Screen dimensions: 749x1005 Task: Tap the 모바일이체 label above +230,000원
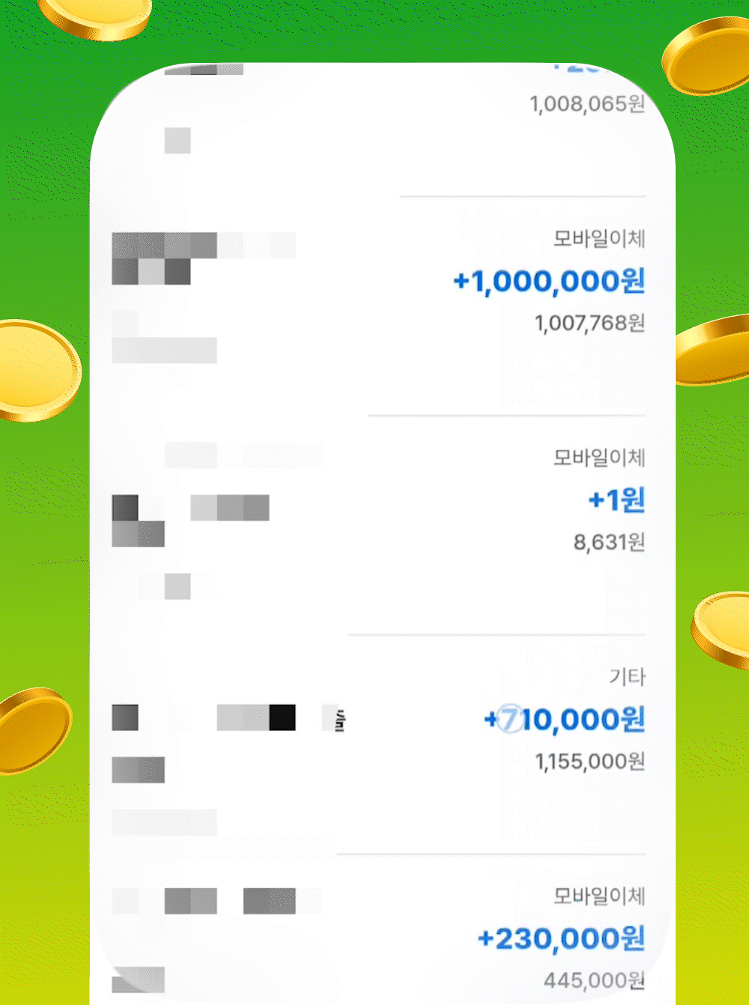[x=599, y=896]
